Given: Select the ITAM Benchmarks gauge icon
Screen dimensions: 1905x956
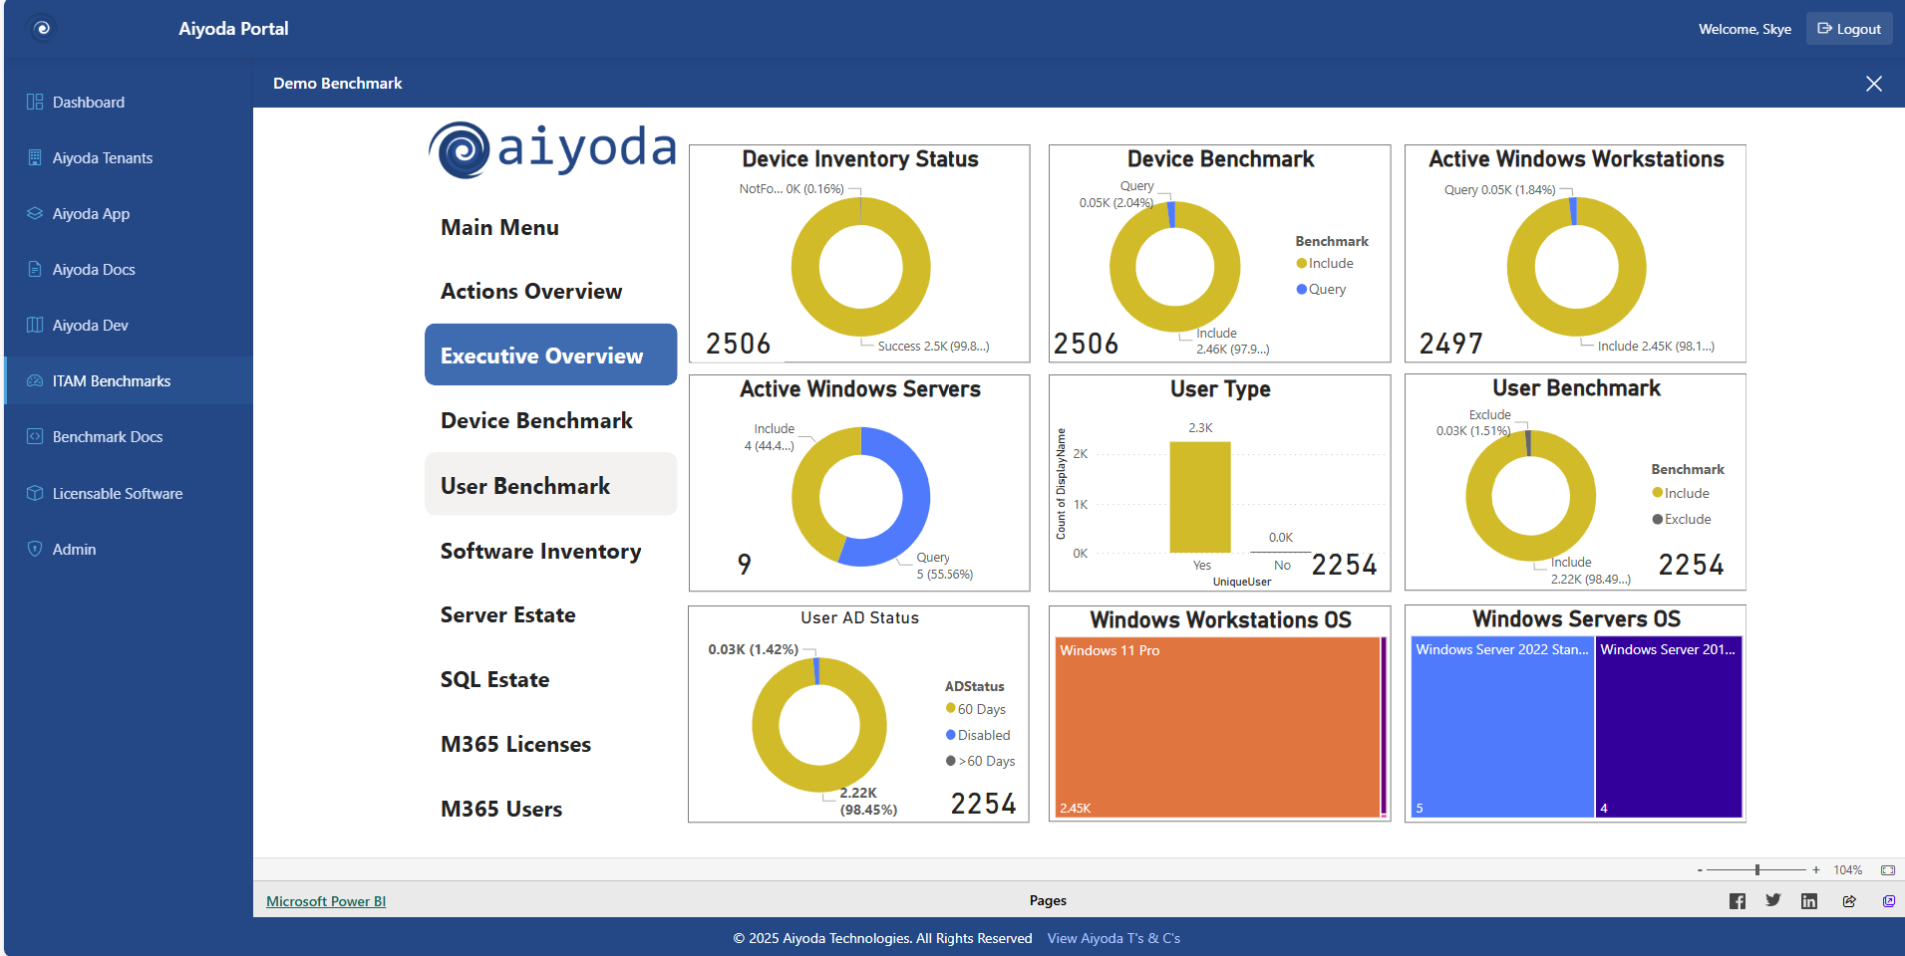Looking at the screenshot, I should 33,380.
